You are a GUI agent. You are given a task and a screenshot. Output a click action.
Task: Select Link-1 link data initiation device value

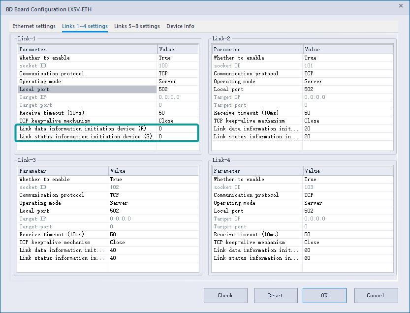click(x=178, y=128)
